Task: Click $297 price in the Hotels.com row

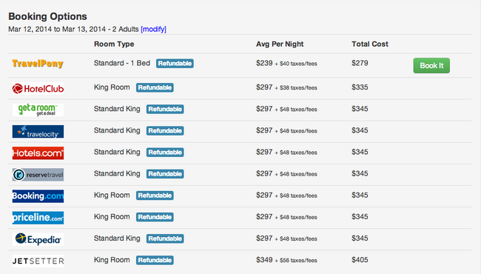Action: 264,152
